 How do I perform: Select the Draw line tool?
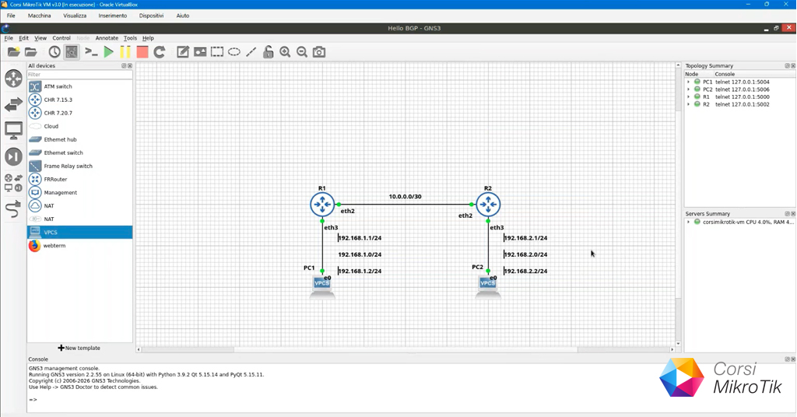251,52
